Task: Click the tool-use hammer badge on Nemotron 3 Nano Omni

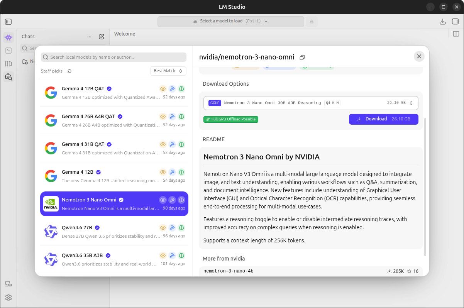Action: (172, 200)
